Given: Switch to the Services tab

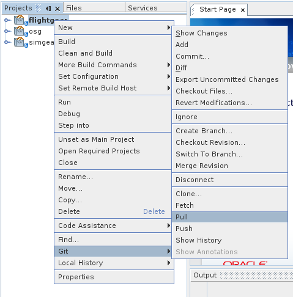Looking at the screenshot, I should coord(156,8).
